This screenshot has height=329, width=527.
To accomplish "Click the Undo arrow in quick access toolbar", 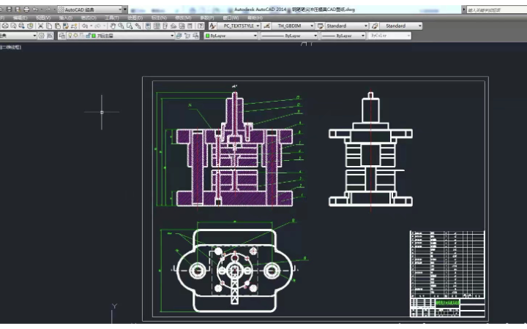I will pyautogui.click(x=35, y=10).
